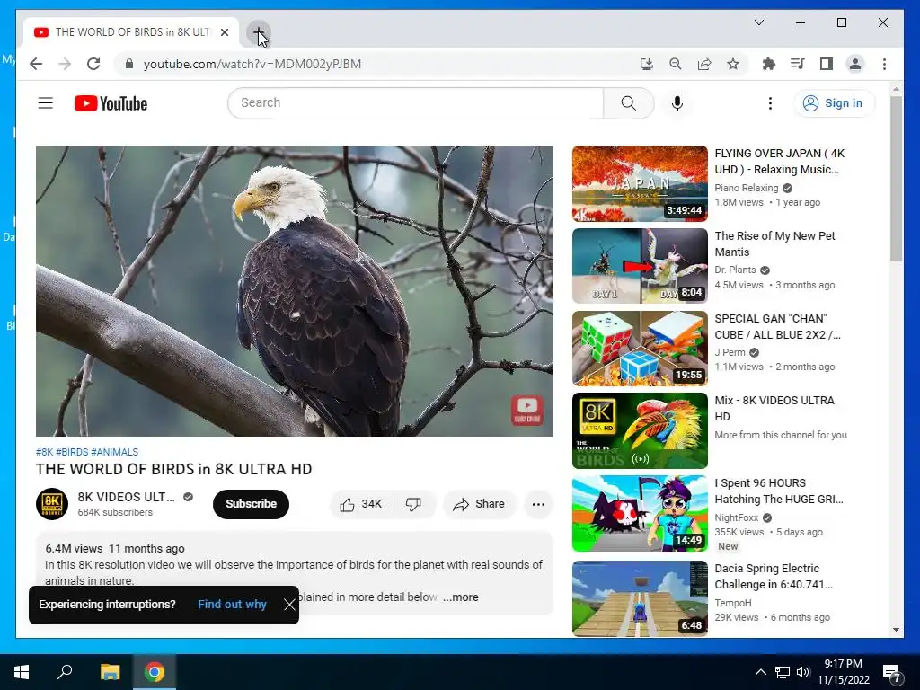
Task: Select THE WORLD OF BIRDS tab
Action: click(x=132, y=32)
